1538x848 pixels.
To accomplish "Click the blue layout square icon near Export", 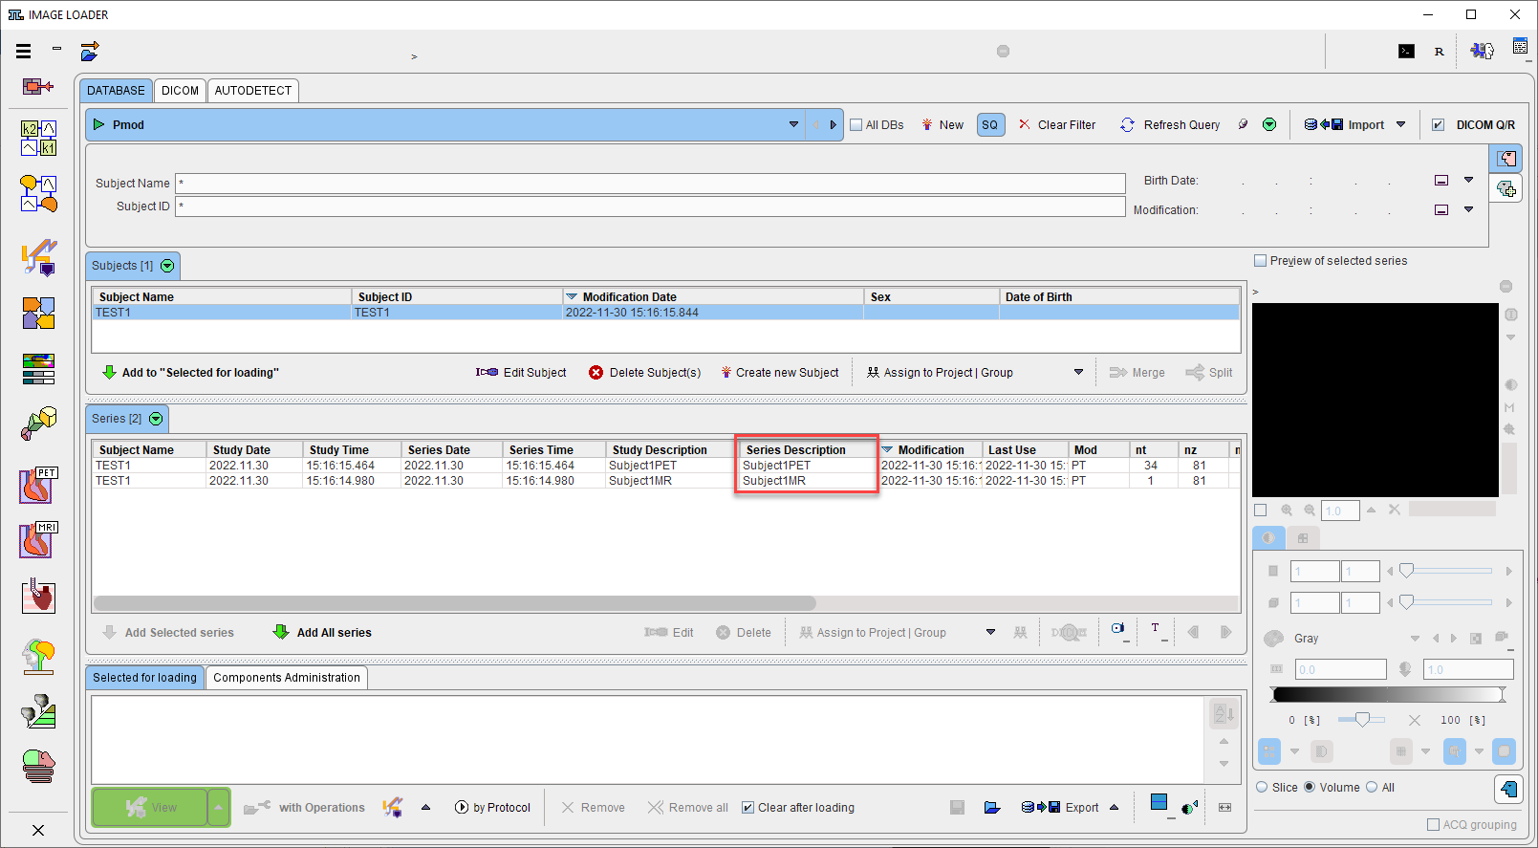I will point(1159,803).
